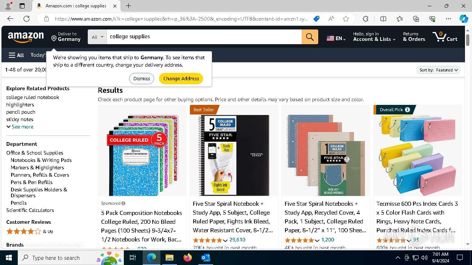Click the Overall Pick info icon
Image resolution: width=472 pixels, height=265 pixels.
click(x=407, y=110)
